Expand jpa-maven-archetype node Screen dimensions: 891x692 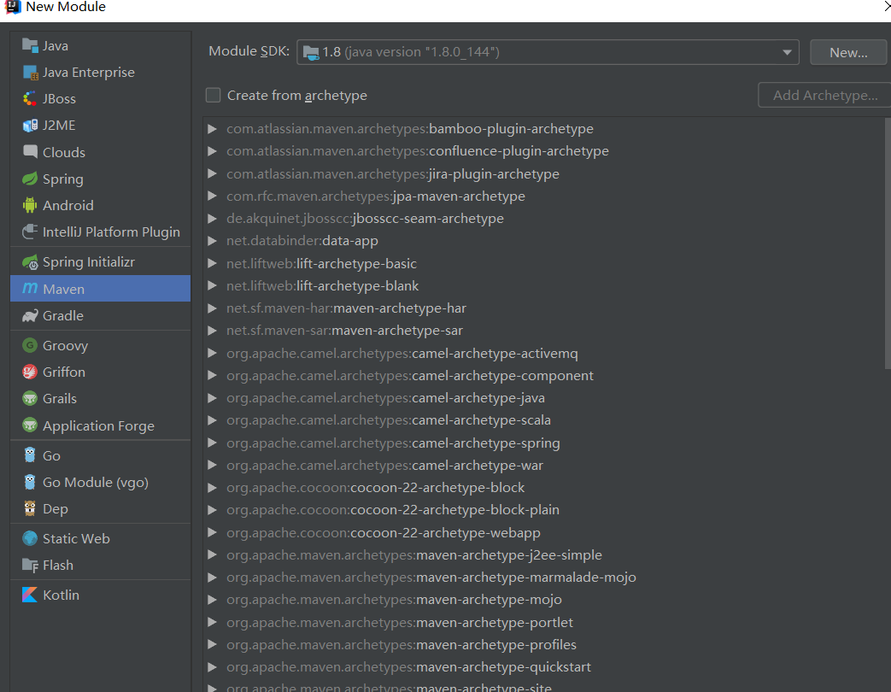pyautogui.click(x=212, y=196)
